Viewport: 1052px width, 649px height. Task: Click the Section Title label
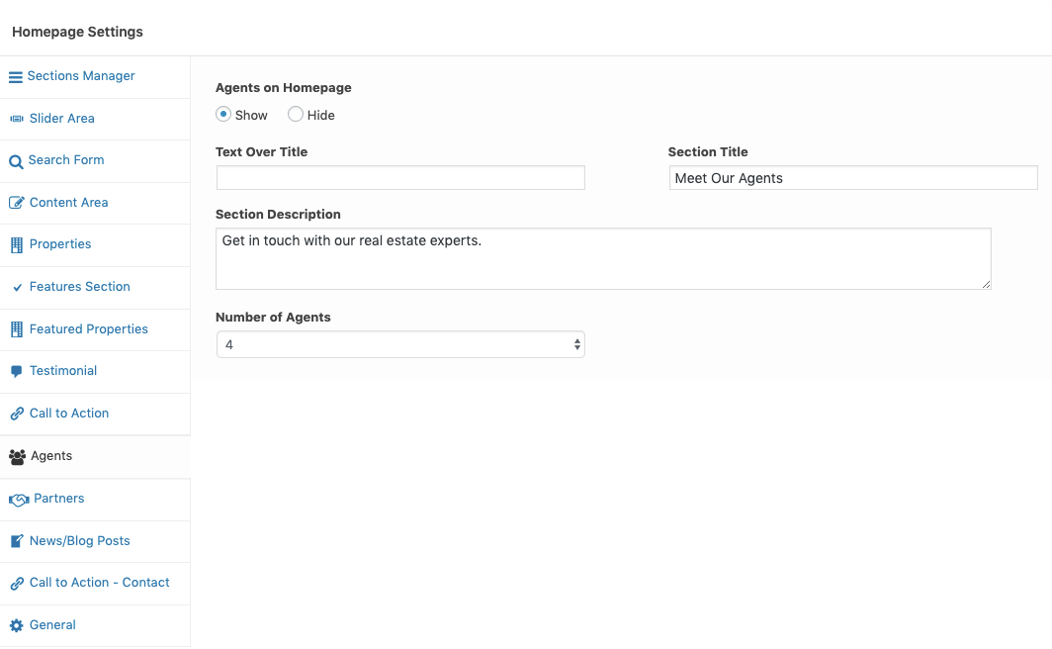708,152
